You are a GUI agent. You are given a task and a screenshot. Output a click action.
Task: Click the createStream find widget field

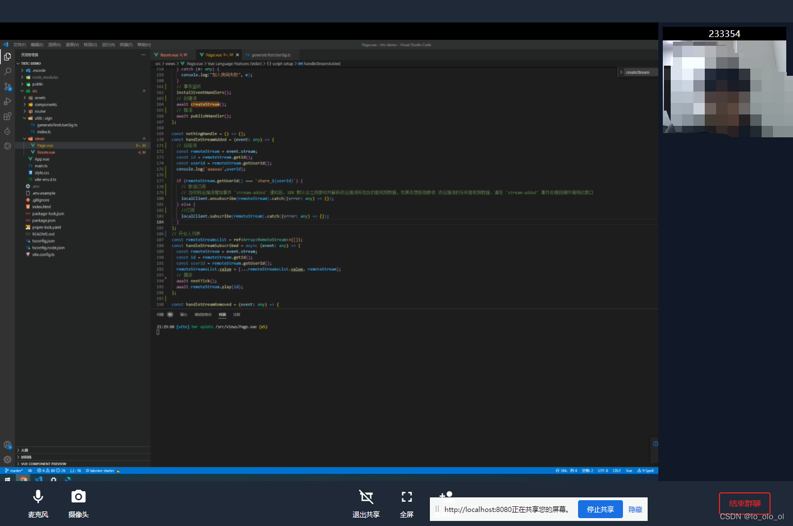pyautogui.click(x=640, y=72)
